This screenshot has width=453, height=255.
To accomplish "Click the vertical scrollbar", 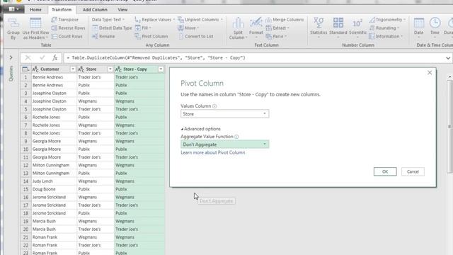I will tap(449, 126).
